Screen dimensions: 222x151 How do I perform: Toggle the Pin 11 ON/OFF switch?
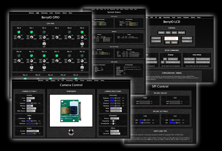(x=31, y=67)
